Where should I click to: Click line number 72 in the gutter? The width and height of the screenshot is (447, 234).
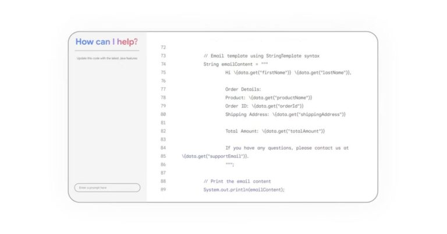click(x=163, y=47)
